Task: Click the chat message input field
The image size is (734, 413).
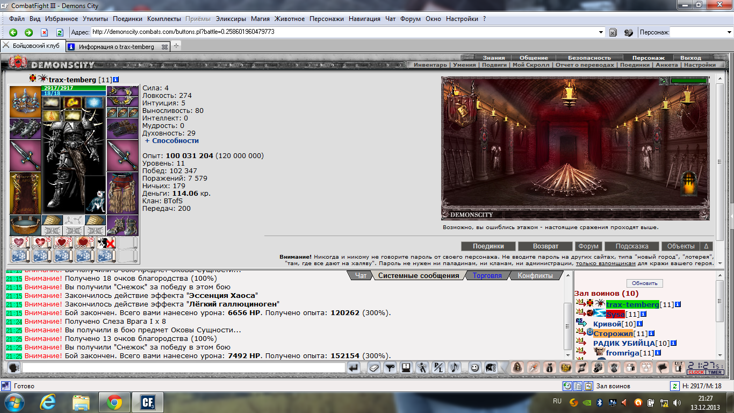Action: point(183,368)
